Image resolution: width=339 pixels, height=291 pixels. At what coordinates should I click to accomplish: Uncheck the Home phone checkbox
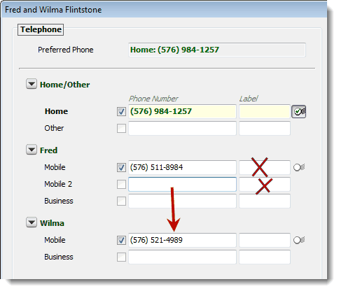pos(121,111)
